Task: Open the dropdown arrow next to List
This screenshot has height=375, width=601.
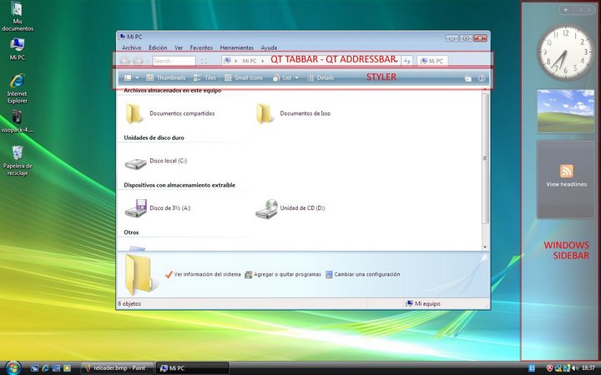Action: 296,77
